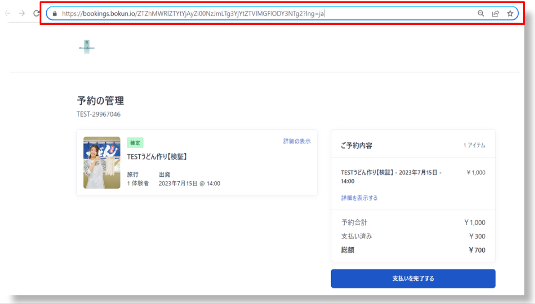Expand 詳細を表示する in the order summary
Screen dimensions: 535x304
(x=359, y=198)
